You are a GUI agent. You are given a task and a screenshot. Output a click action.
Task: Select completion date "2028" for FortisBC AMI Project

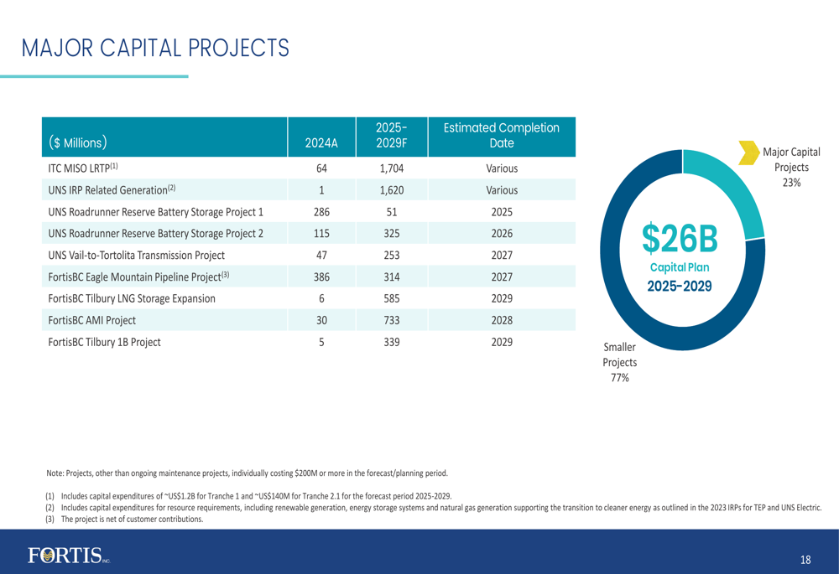(502, 320)
